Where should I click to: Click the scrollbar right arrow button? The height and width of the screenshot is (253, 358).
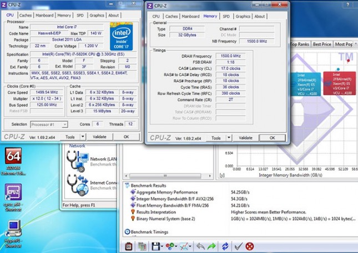pyautogui.click(x=210, y=176)
